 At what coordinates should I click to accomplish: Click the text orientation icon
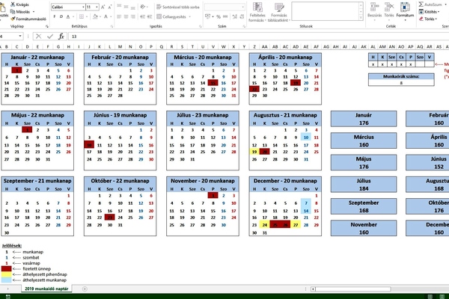point(142,7)
